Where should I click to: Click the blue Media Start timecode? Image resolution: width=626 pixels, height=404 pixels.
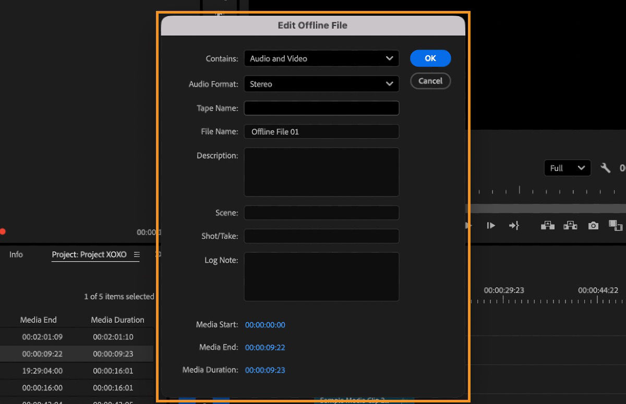click(x=265, y=324)
